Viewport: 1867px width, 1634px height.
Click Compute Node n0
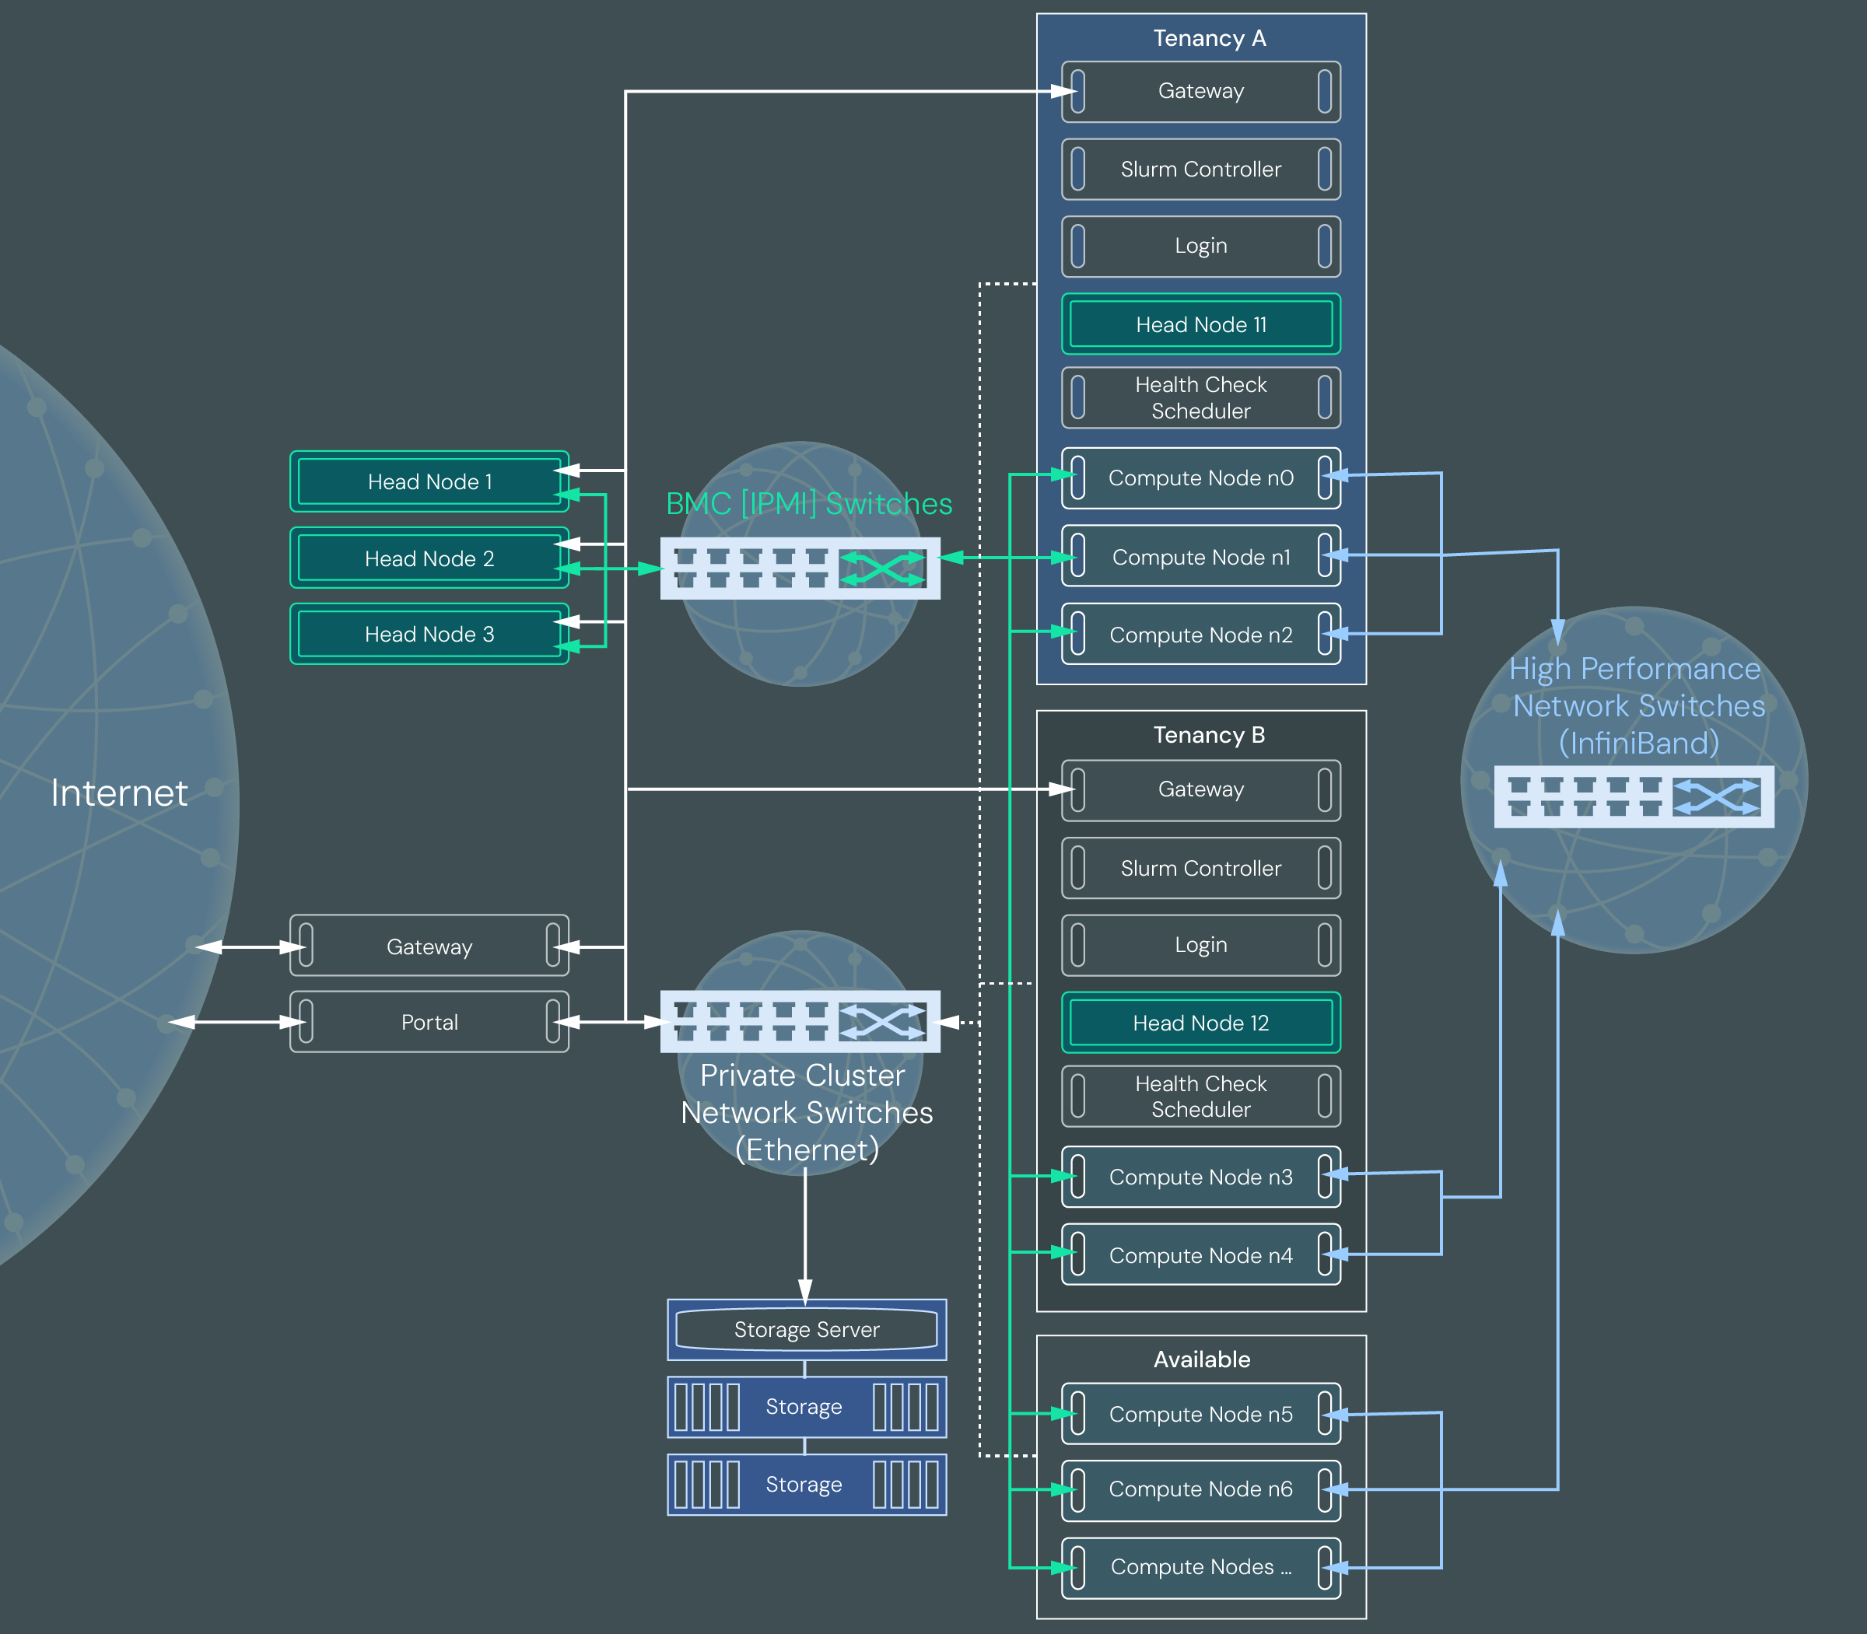click(x=1200, y=478)
